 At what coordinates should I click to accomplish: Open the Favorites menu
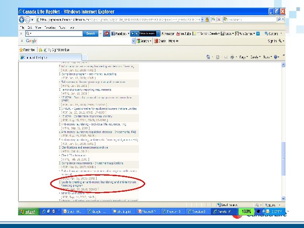pos(50,27)
